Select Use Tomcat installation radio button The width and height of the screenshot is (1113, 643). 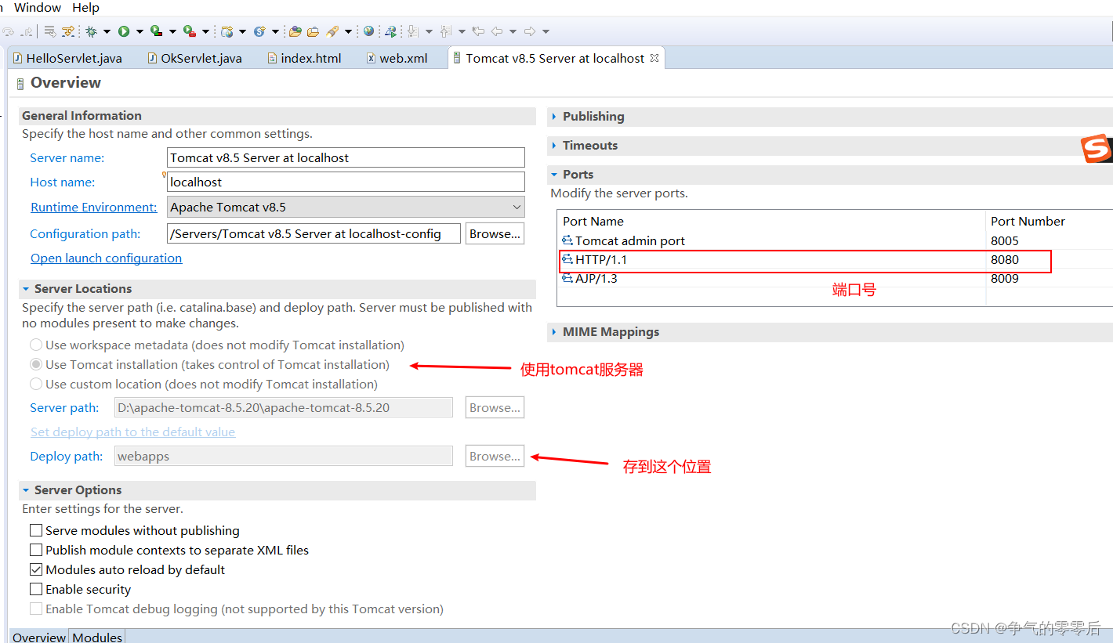coord(36,364)
